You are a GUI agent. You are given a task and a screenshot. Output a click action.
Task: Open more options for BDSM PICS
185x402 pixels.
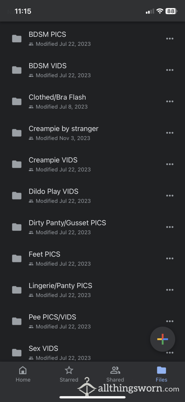(x=170, y=39)
